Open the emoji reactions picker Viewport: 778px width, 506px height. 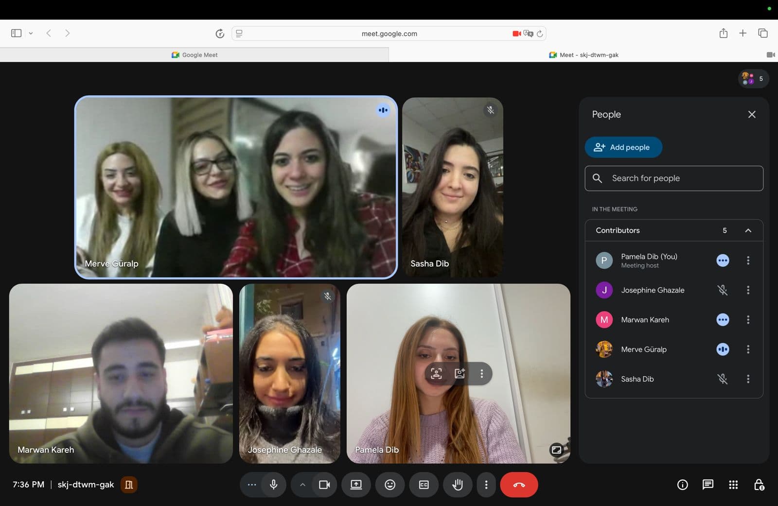390,485
